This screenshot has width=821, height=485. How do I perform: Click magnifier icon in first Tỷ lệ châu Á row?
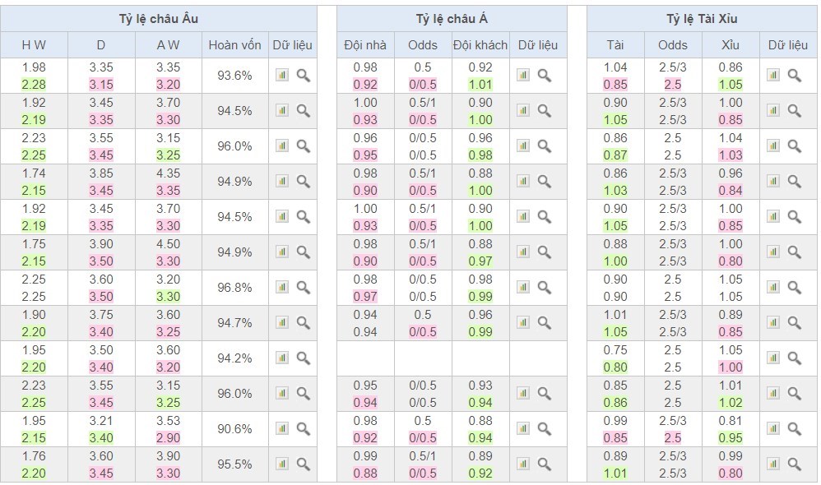tap(545, 76)
